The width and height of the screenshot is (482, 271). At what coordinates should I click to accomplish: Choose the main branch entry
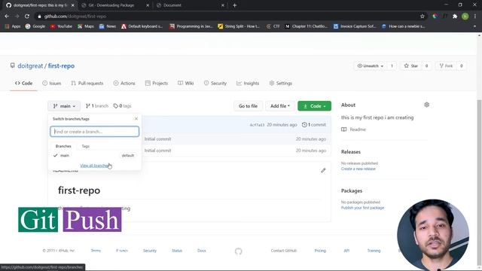point(94,156)
